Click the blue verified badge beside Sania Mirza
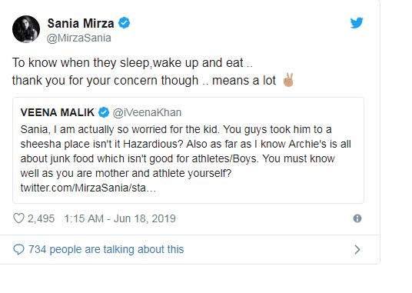This screenshot has height=293, width=412. pyautogui.click(x=124, y=23)
